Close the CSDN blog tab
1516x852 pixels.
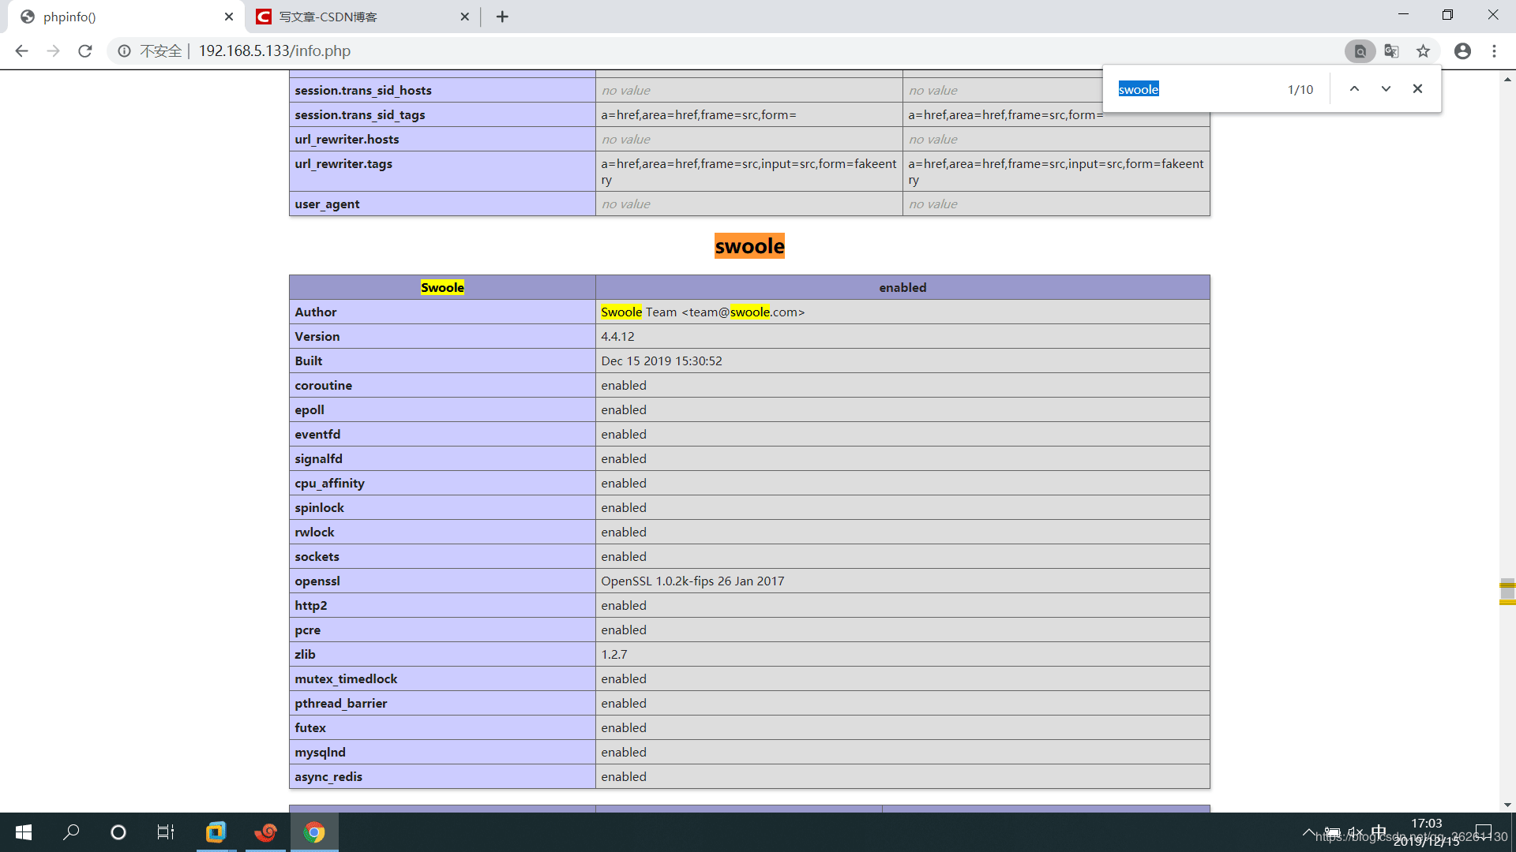click(464, 17)
